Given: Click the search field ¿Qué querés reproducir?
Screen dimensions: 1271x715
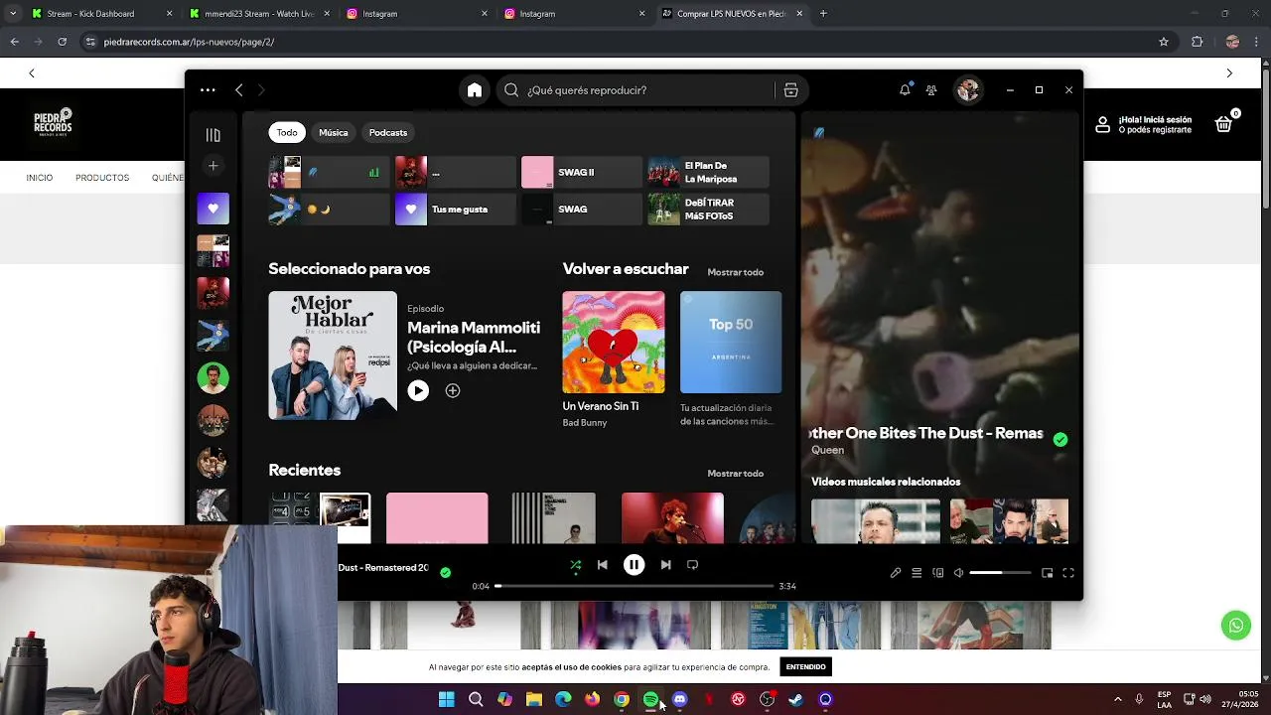Looking at the screenshot, I should 635,90.
